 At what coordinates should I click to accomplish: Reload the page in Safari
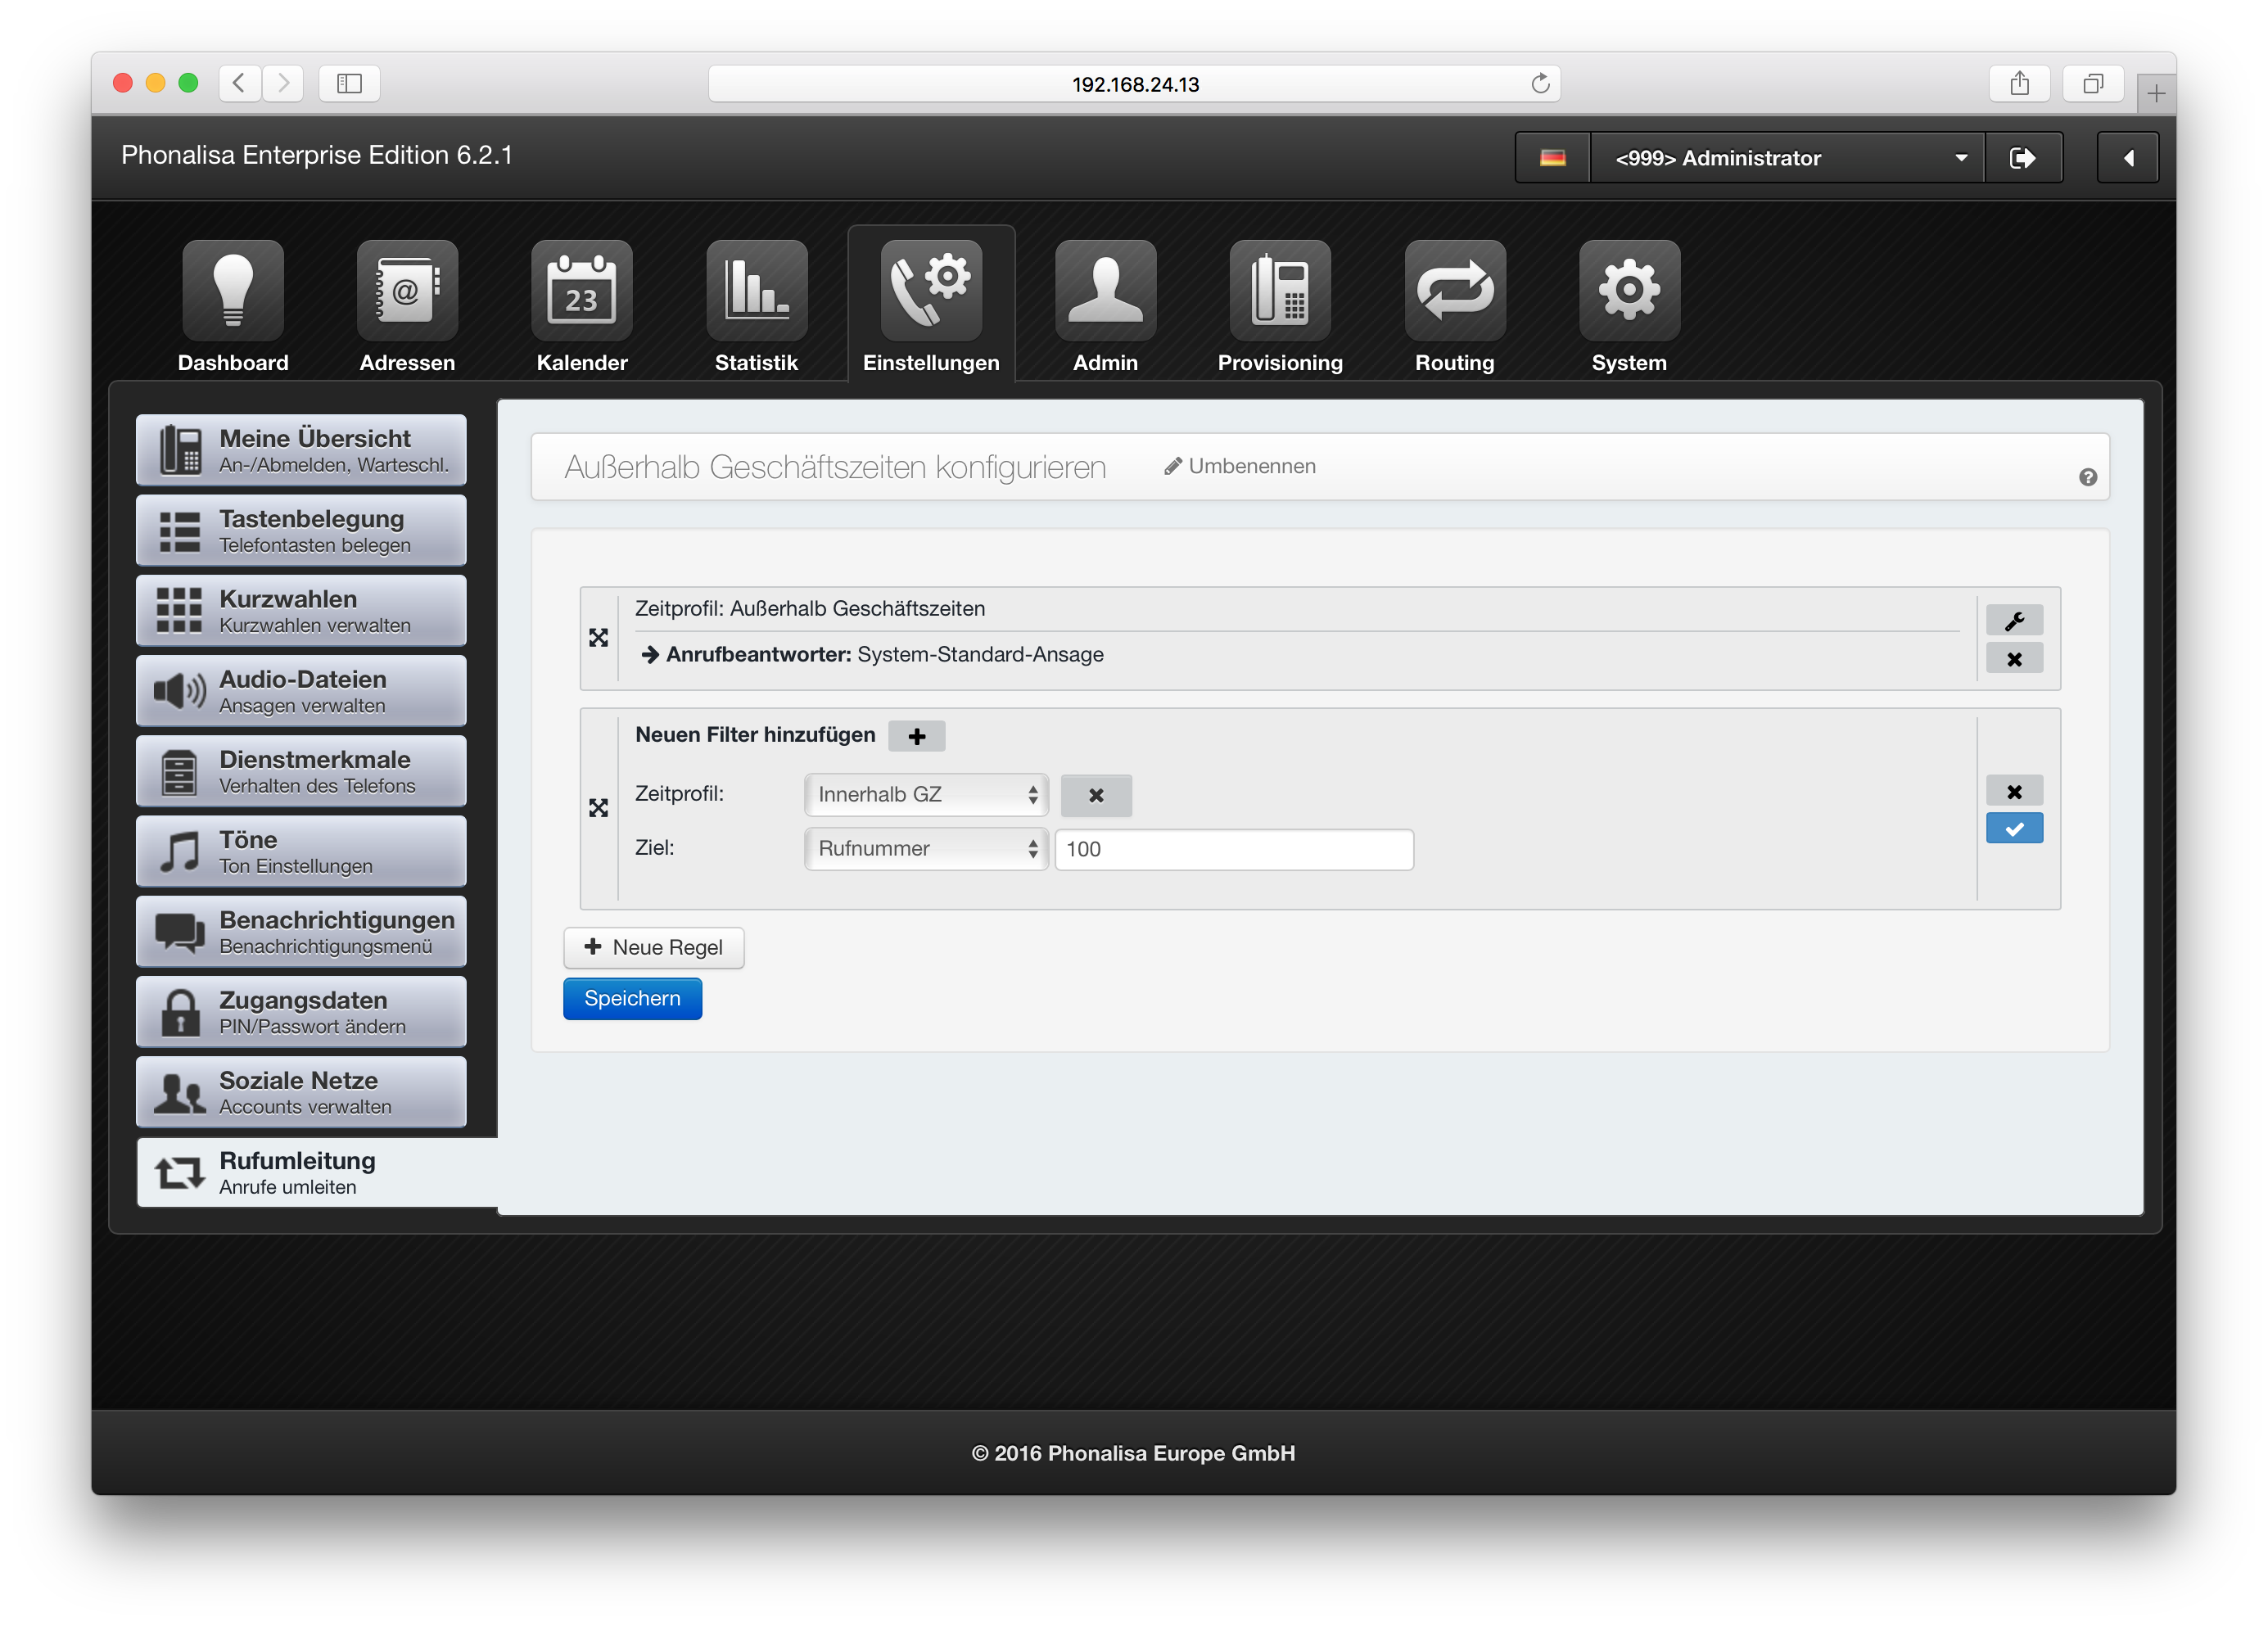tap(1540, 84)
